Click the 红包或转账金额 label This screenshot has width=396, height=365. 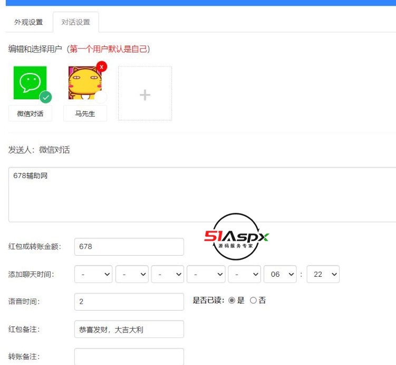coord(35,247)
